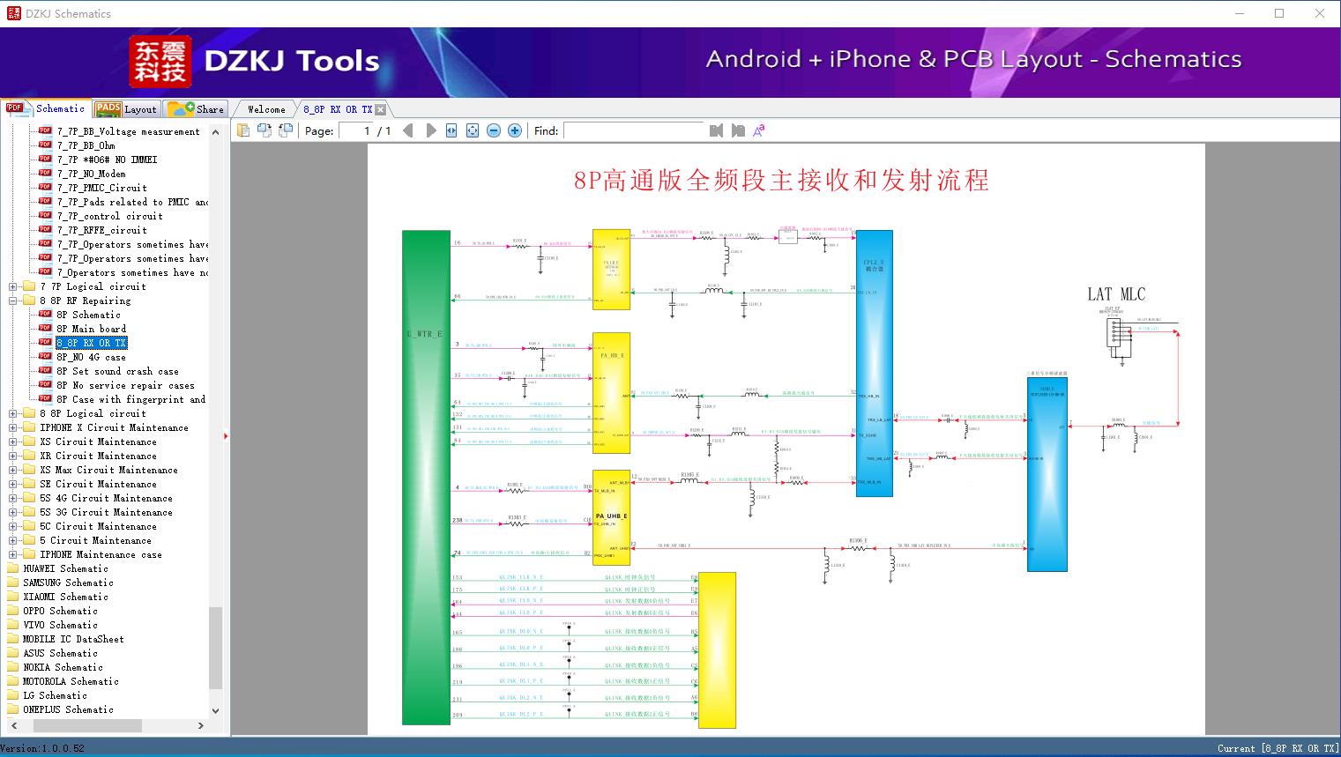Screen dimensions: 1341x757
Task: Open 7_7P_BB_Voltage measurement file
Action: pos(129,131)
